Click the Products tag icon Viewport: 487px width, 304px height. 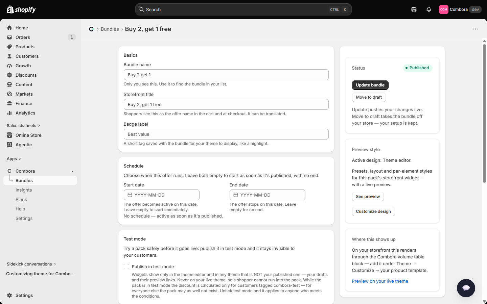click(9, 47)
